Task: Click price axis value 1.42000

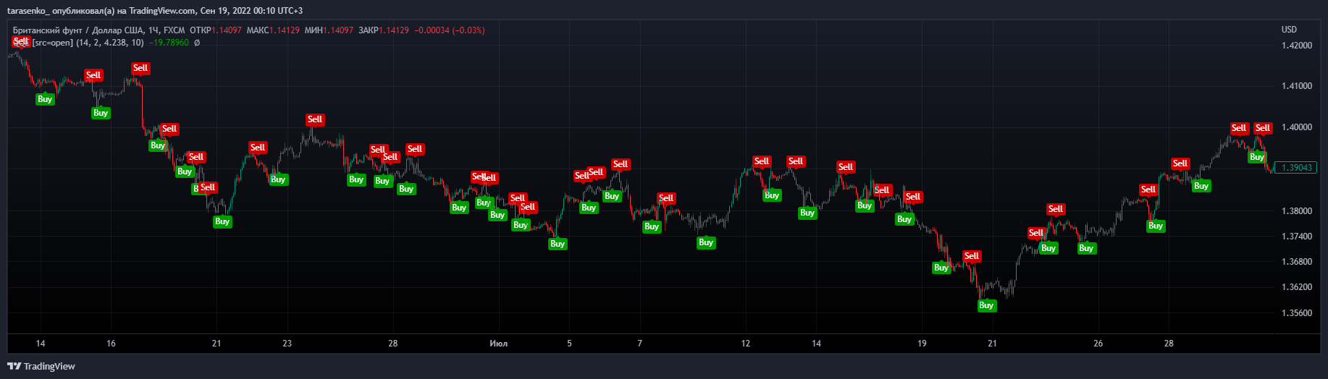Action: [1296, 46]
